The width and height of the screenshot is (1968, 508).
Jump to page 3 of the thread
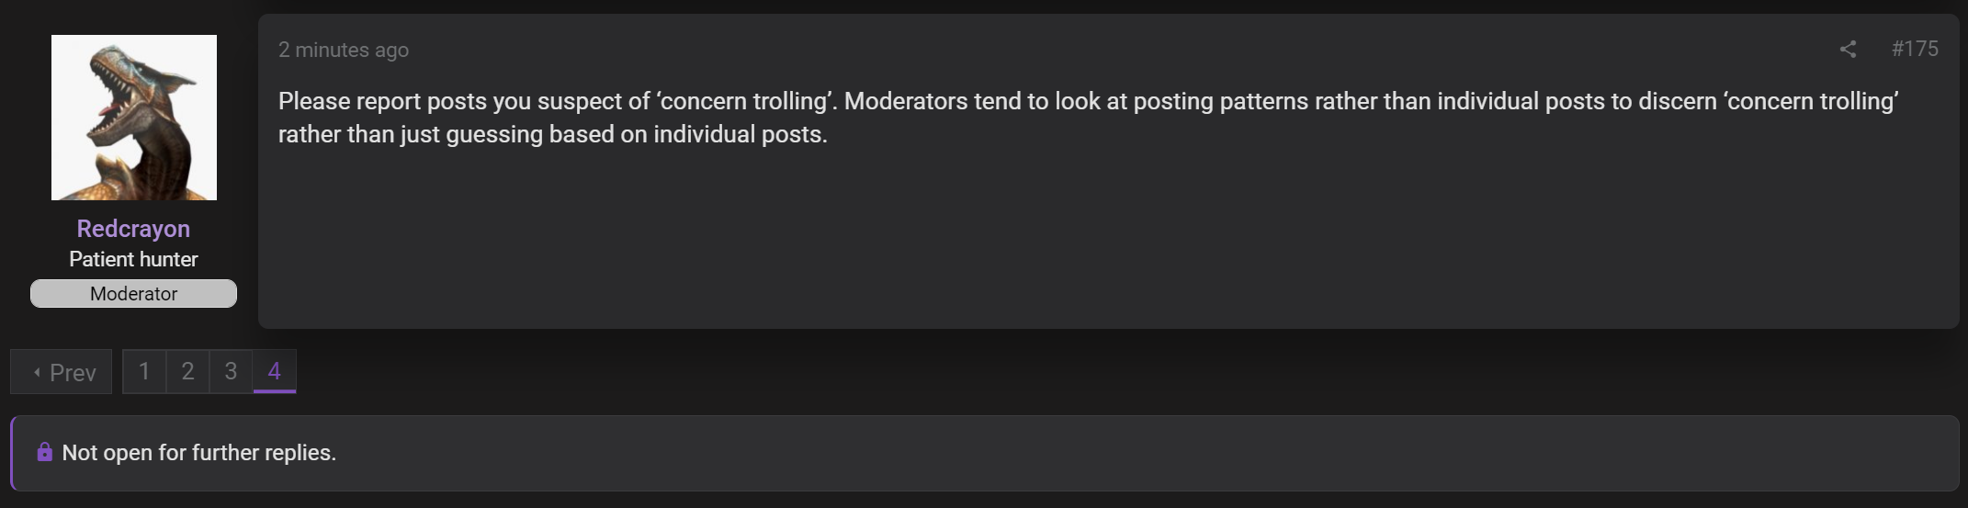[231, 371]
